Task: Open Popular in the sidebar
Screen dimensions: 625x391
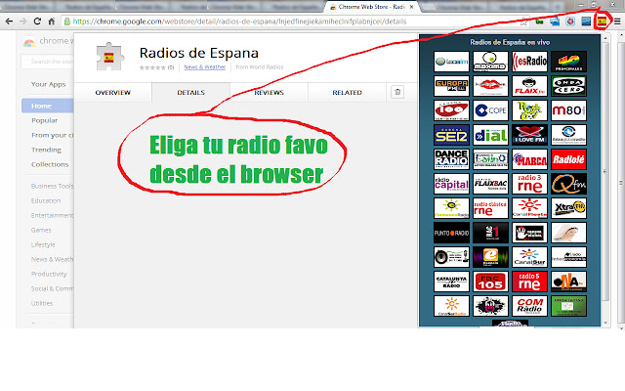Action: (x=44, y=120)
